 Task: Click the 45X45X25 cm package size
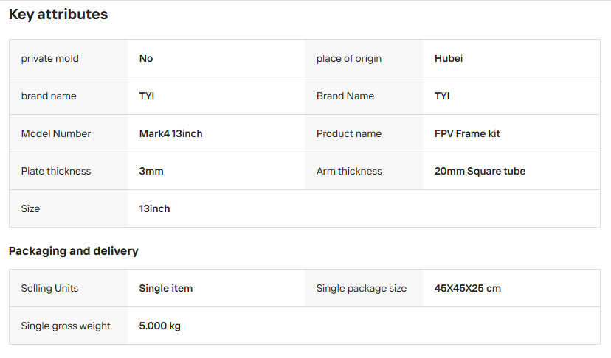[468, 288]
